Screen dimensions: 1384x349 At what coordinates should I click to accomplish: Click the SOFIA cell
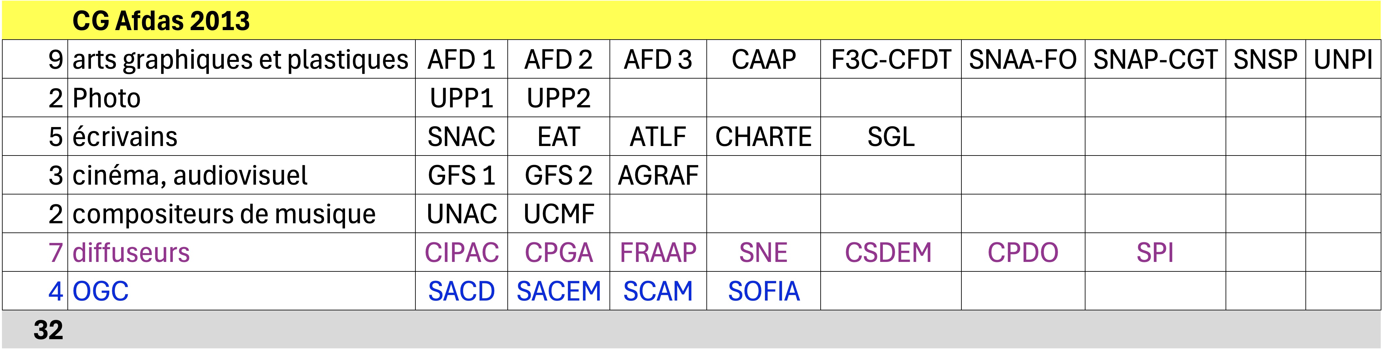[763, 291]
